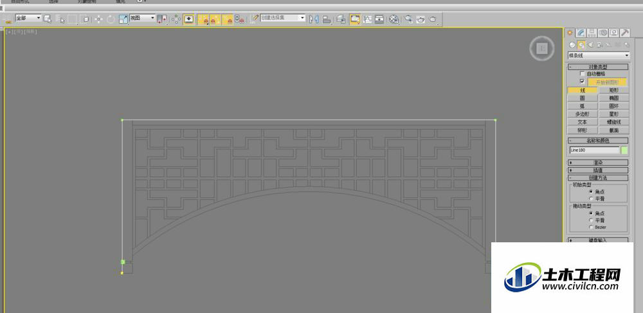643x313 pixels.
Task: Toggle the Spinner Snap icon
Action: pyautogui.click(x=239, y=19)
